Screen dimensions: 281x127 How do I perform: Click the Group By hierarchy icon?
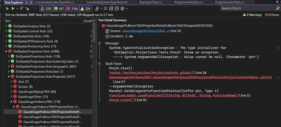[105, 8]
